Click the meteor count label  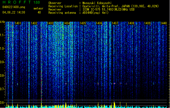[38, 8]
